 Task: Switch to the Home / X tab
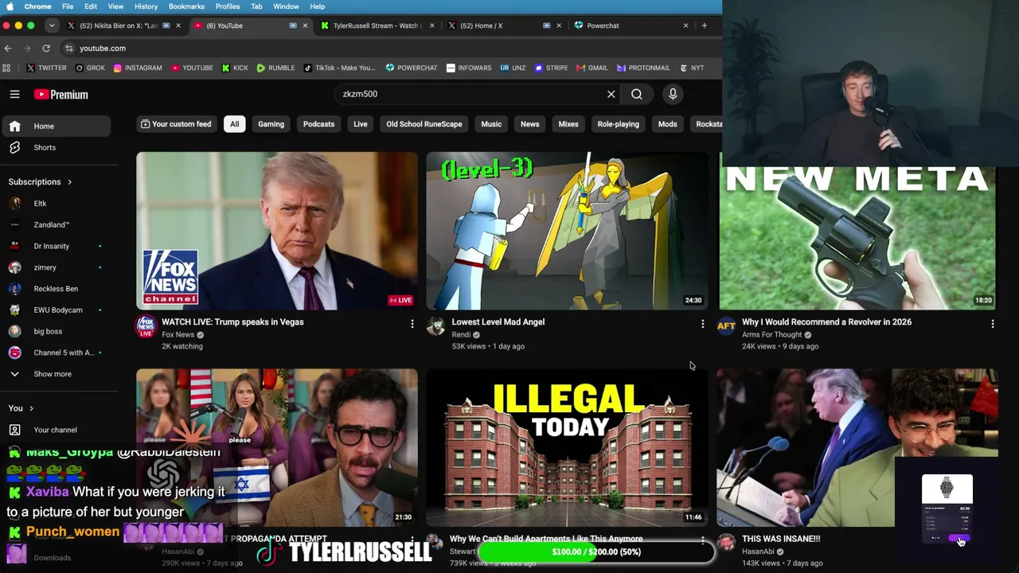coord(503,25)
